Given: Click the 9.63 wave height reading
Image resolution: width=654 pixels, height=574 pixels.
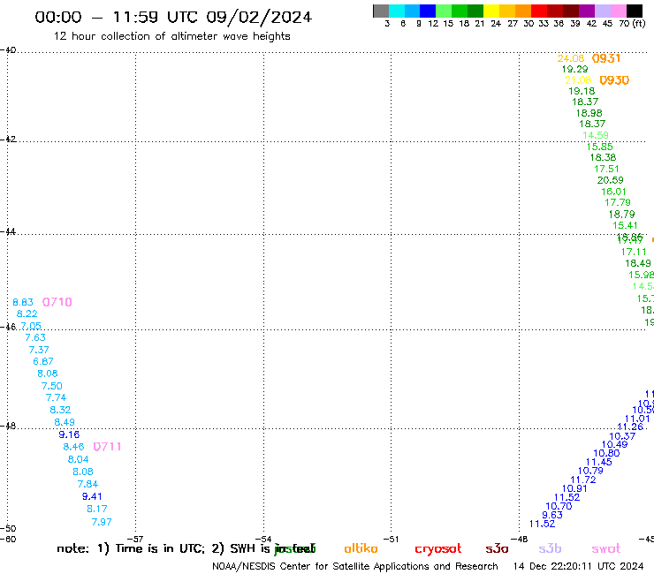Looking at the screenshot, I should tap(552, 515).
